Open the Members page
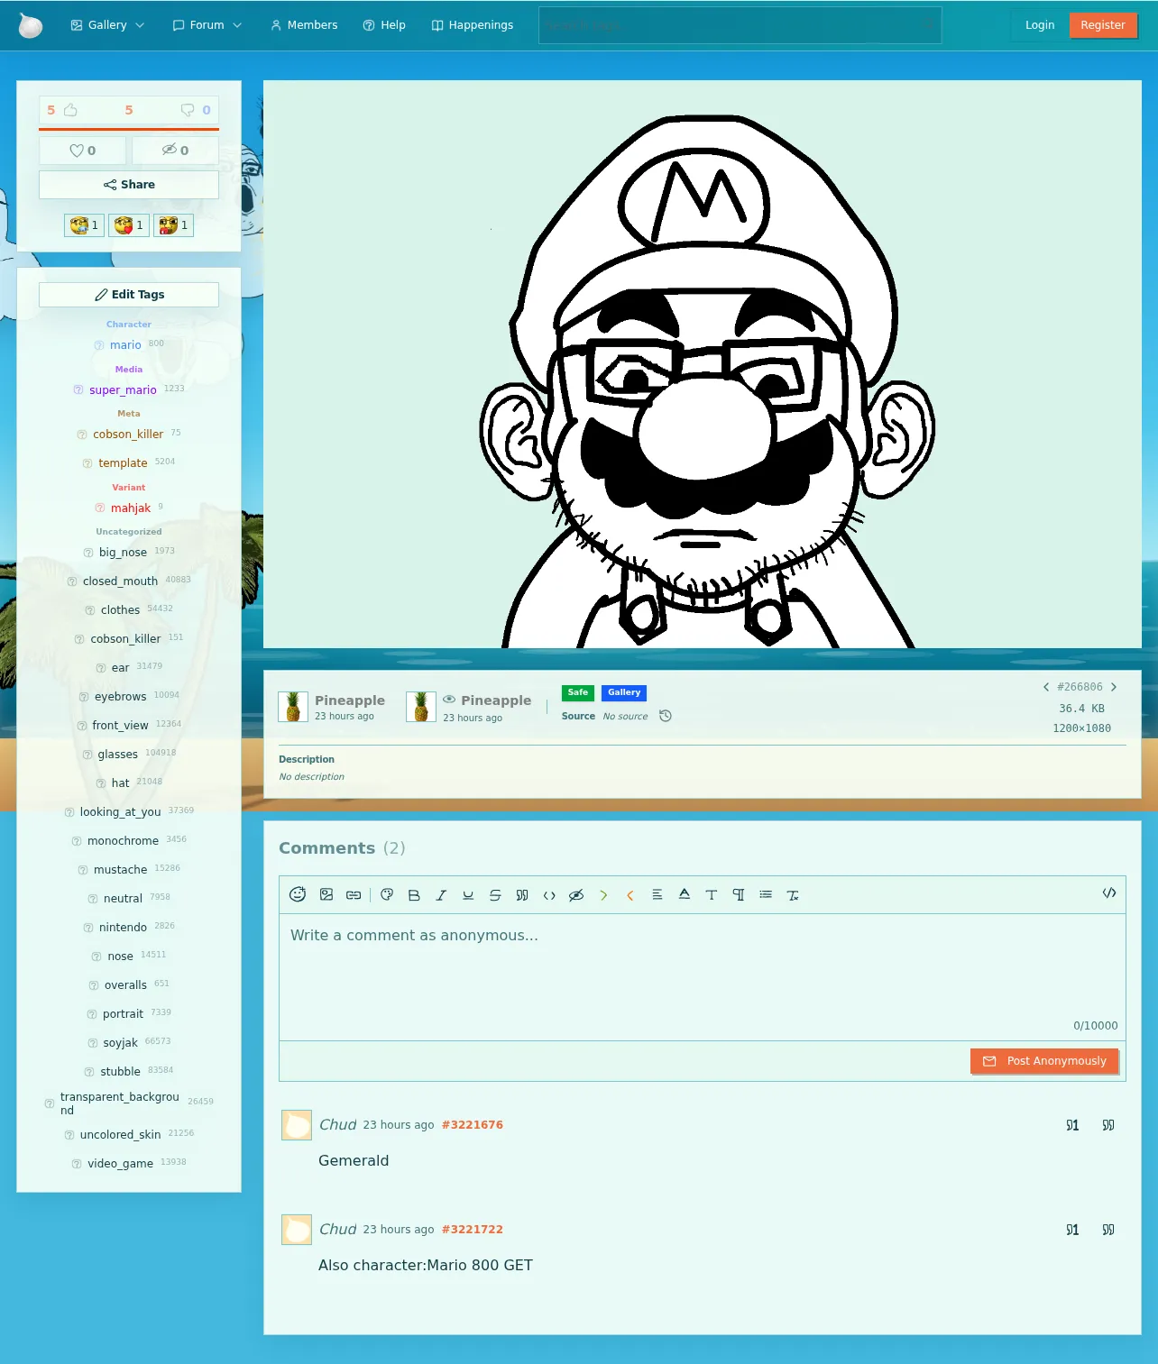 (x=304, y=25)
